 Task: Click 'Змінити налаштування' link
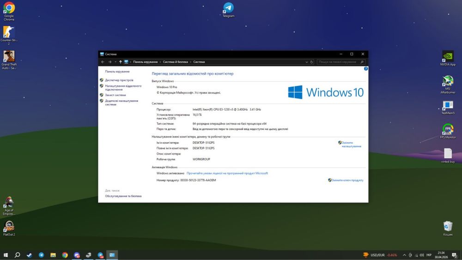pos(351,144)
